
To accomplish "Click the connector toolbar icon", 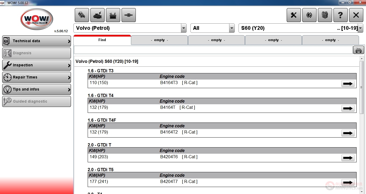I will pos(129,15).
